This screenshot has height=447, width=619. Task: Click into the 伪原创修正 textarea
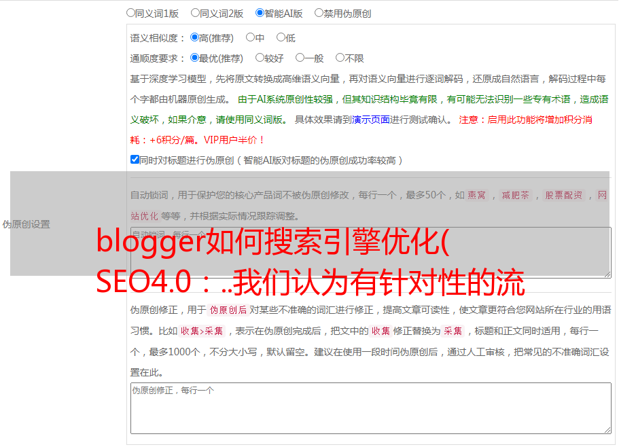[x=371, y=408]
